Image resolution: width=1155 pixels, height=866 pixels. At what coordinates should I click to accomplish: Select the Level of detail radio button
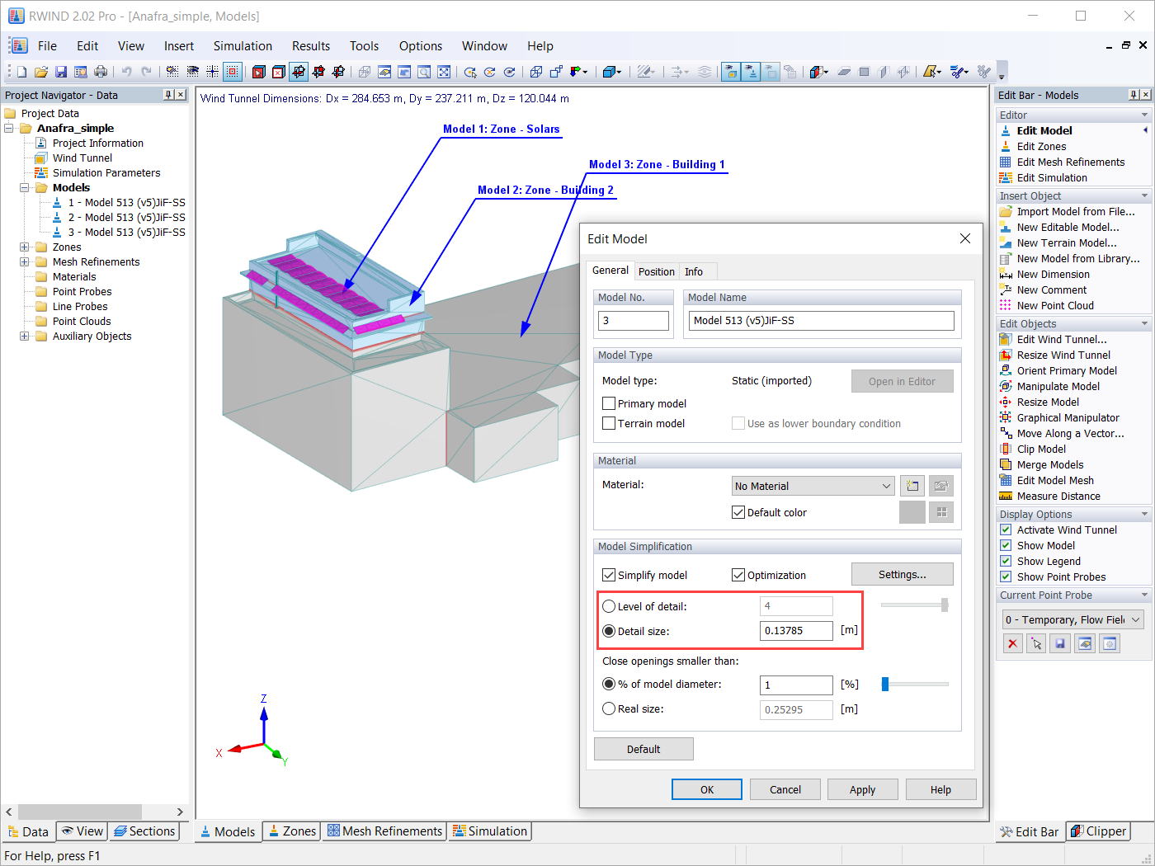tap(609, 607)
